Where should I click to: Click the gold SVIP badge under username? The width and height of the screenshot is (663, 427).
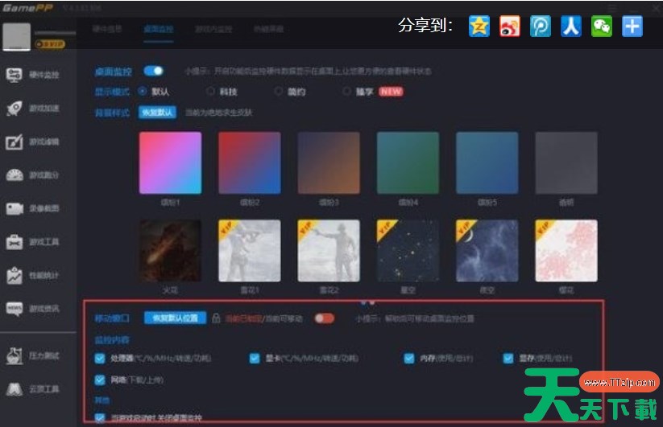click(x=50, y=44)
